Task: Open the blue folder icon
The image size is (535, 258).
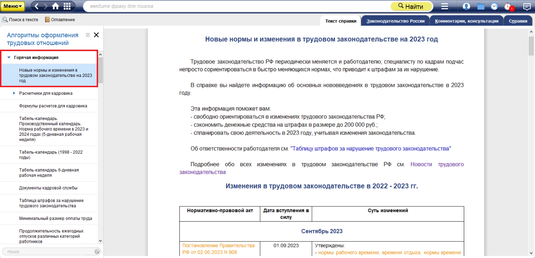Action: coord(481,6)
